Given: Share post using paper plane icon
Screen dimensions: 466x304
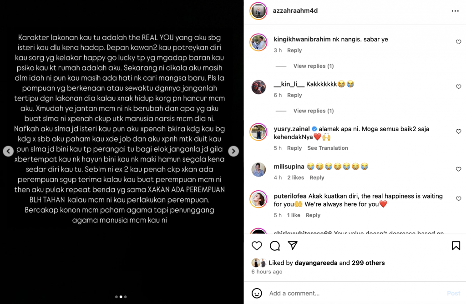Looking at the screenshot, I should point(293,245).
